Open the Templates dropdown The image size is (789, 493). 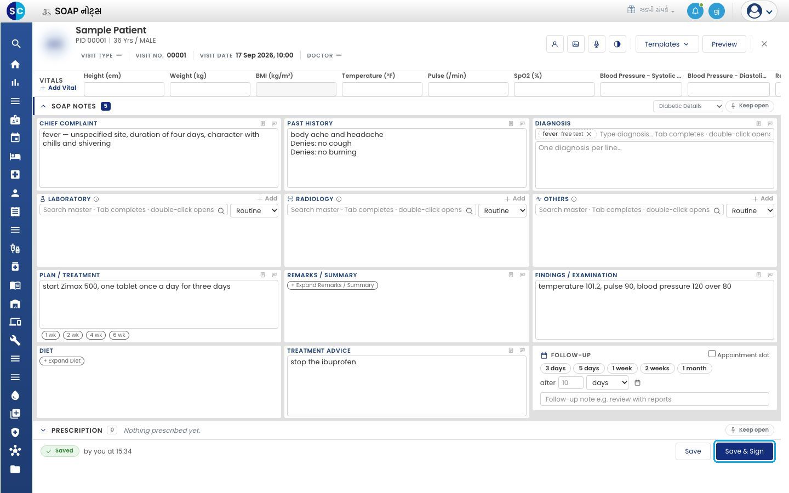(x=667, y=44)
